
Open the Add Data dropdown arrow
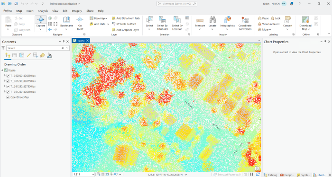click(x=108, y=24)
